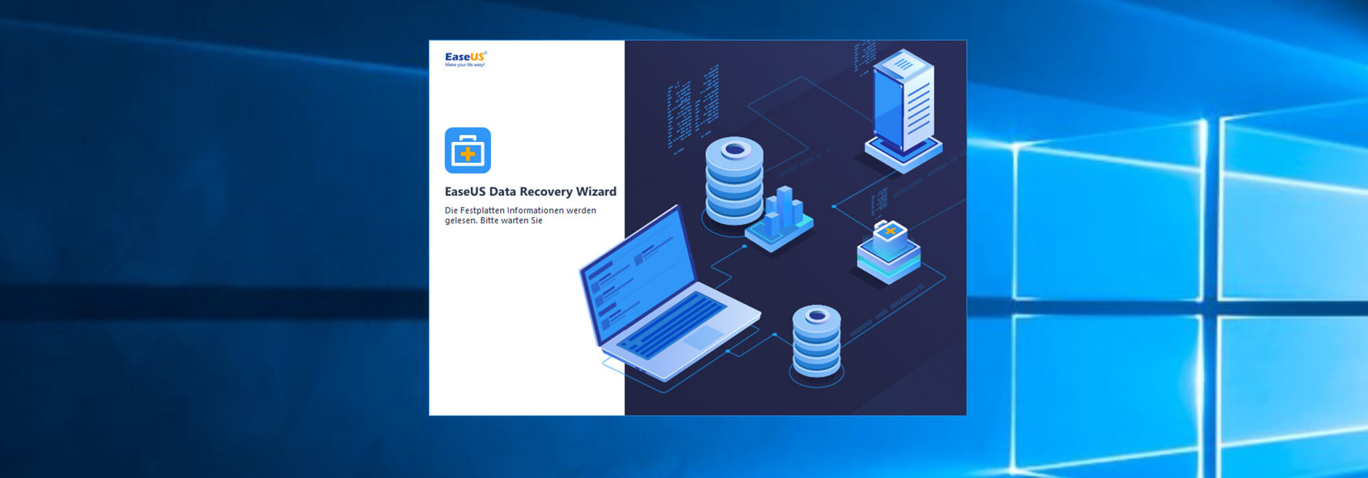Click the "EaseUS Data Recovery Wizard" title text

(x=530, y=191)
